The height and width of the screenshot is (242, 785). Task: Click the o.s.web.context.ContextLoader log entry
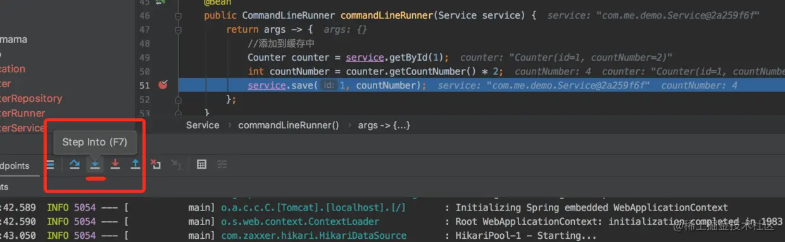click(x=300, y=222)
